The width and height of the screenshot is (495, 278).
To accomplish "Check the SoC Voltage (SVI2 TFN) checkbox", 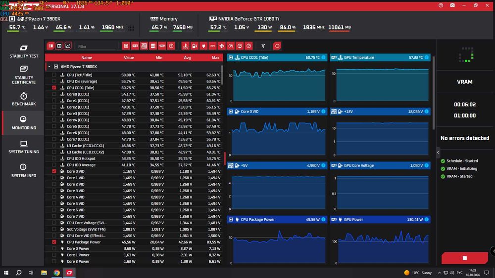I will (54, 229).
